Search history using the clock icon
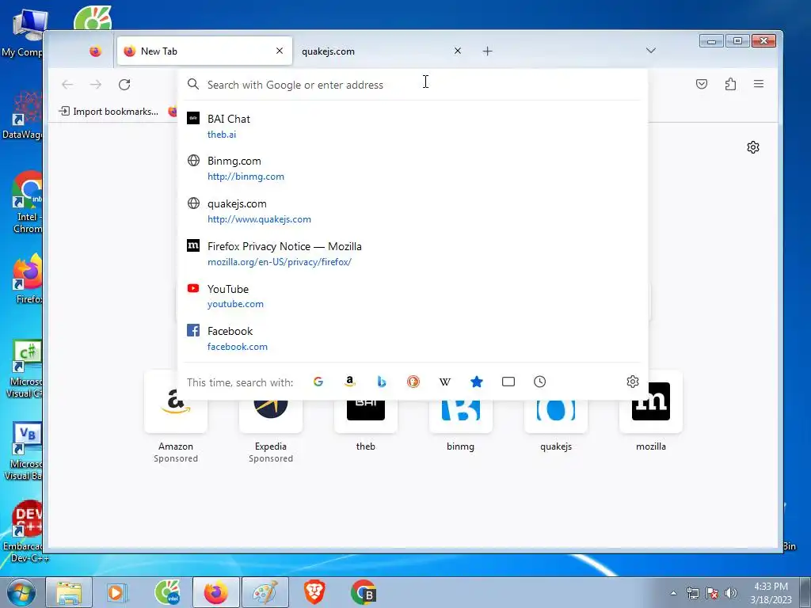The height and width of the screenshot is (608, 811). click(x=539, y=382)
